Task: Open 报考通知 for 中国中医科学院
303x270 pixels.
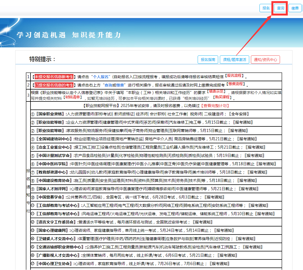Action: 266,164
